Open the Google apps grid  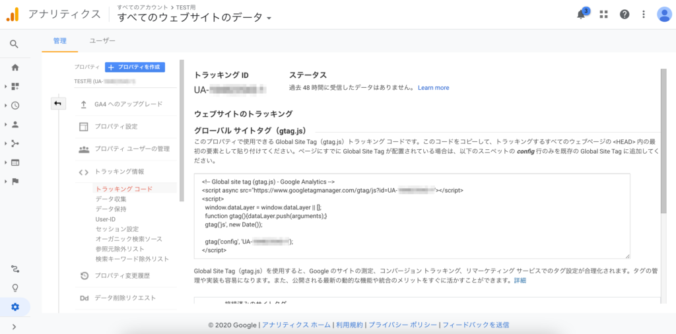pyautogui.click(x=603, y=15)
